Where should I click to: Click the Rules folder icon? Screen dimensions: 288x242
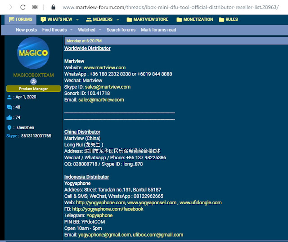pos(221,20)
